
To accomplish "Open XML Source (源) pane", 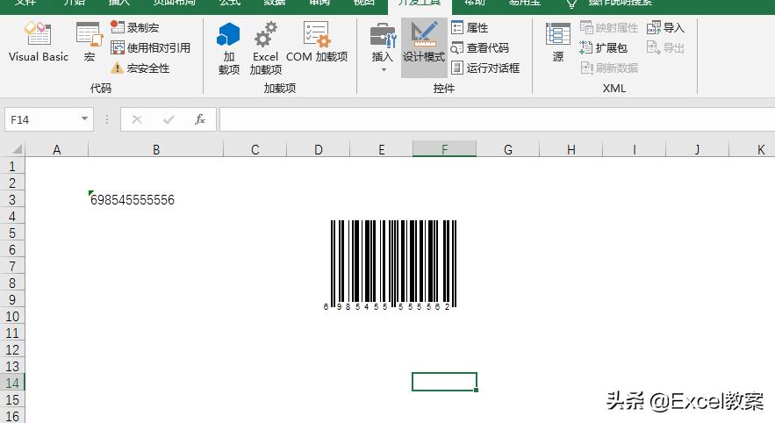I will pyautogui.click(x=558, y=44).
